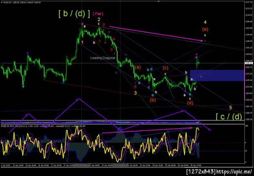
Task: Click the blue rectangle price zone
Action: 217,76
